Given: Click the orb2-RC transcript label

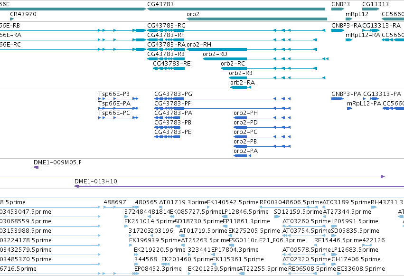Looking at the screenshot, I should (233, 64).
